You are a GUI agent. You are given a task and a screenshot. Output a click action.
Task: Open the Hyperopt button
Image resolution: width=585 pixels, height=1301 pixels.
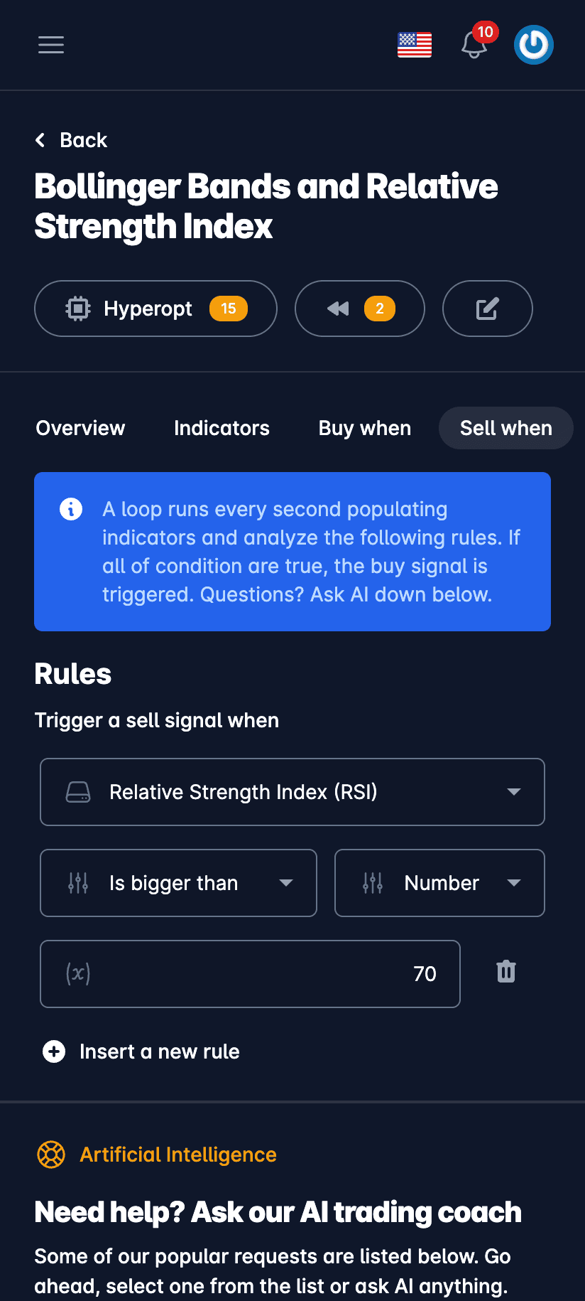point(155,309)
